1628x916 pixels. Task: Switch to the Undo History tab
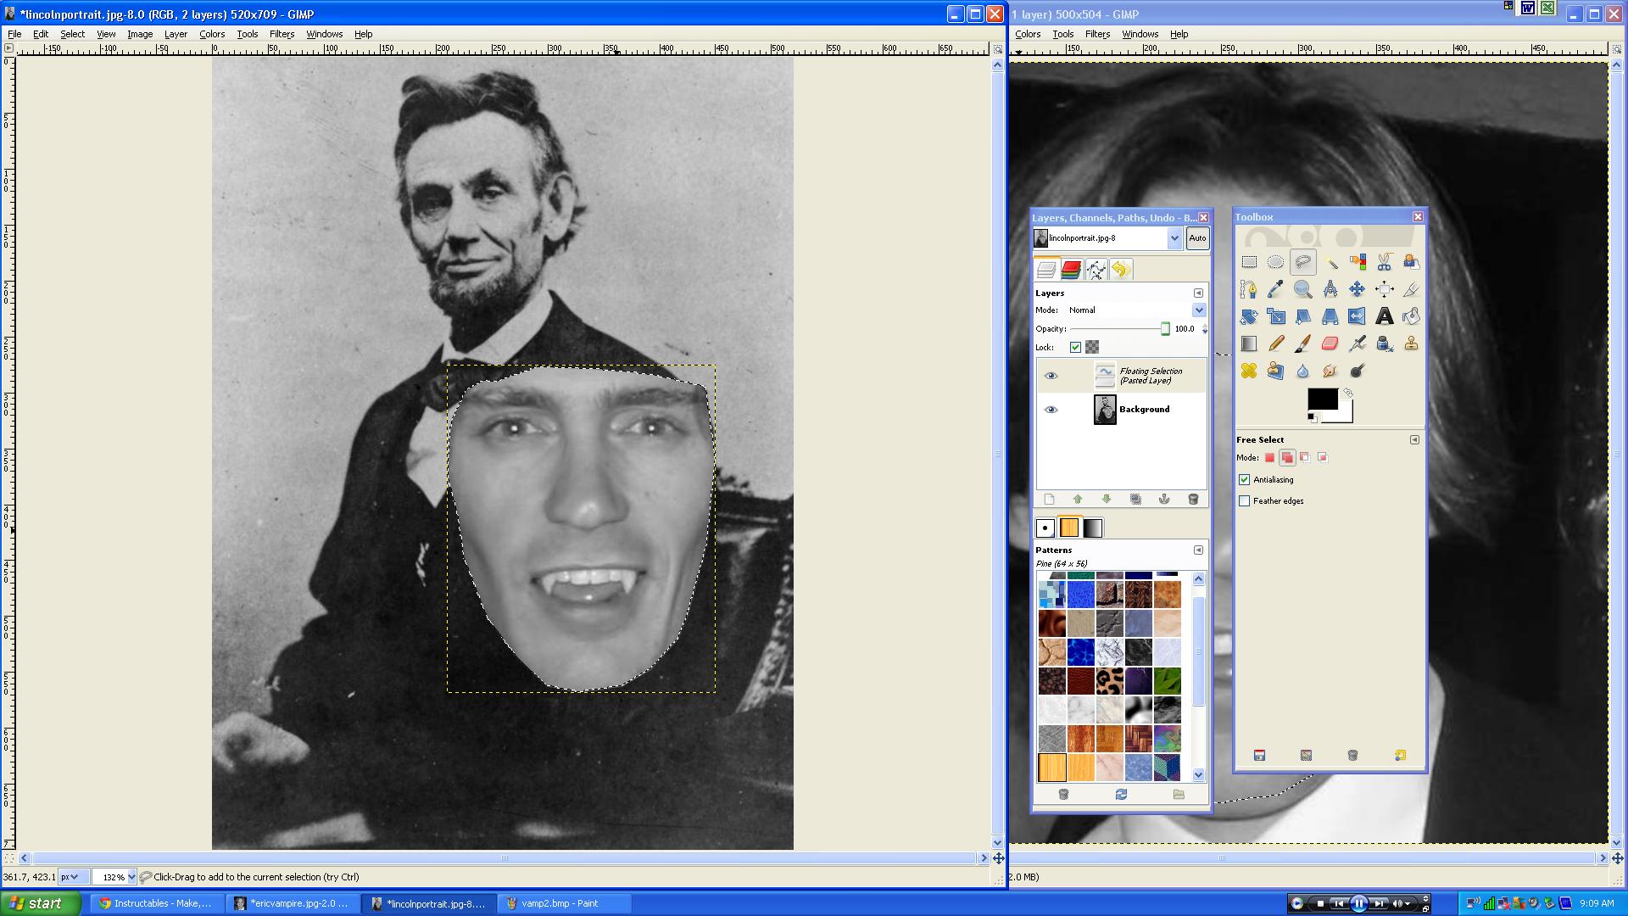pos(1120,270)
